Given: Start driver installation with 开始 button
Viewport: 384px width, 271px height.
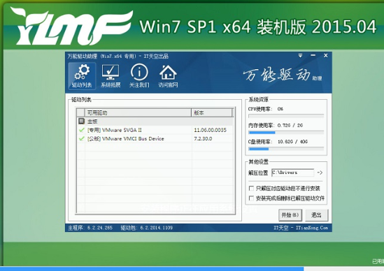Looking at the screenshot, I should click(290, 215).
